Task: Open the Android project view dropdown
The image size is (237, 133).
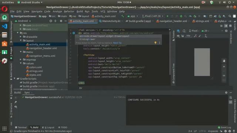Action: coord(23,21)
